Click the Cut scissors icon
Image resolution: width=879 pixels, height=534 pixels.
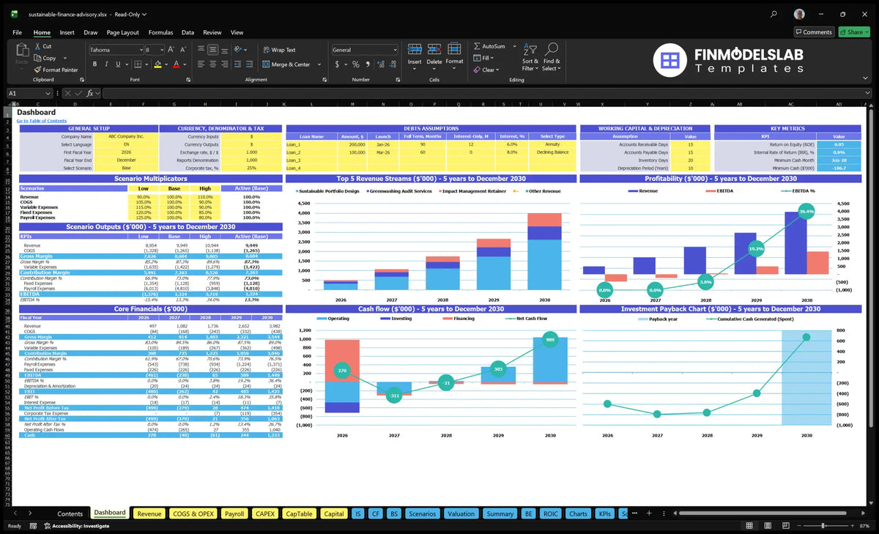tap(37, 46)
